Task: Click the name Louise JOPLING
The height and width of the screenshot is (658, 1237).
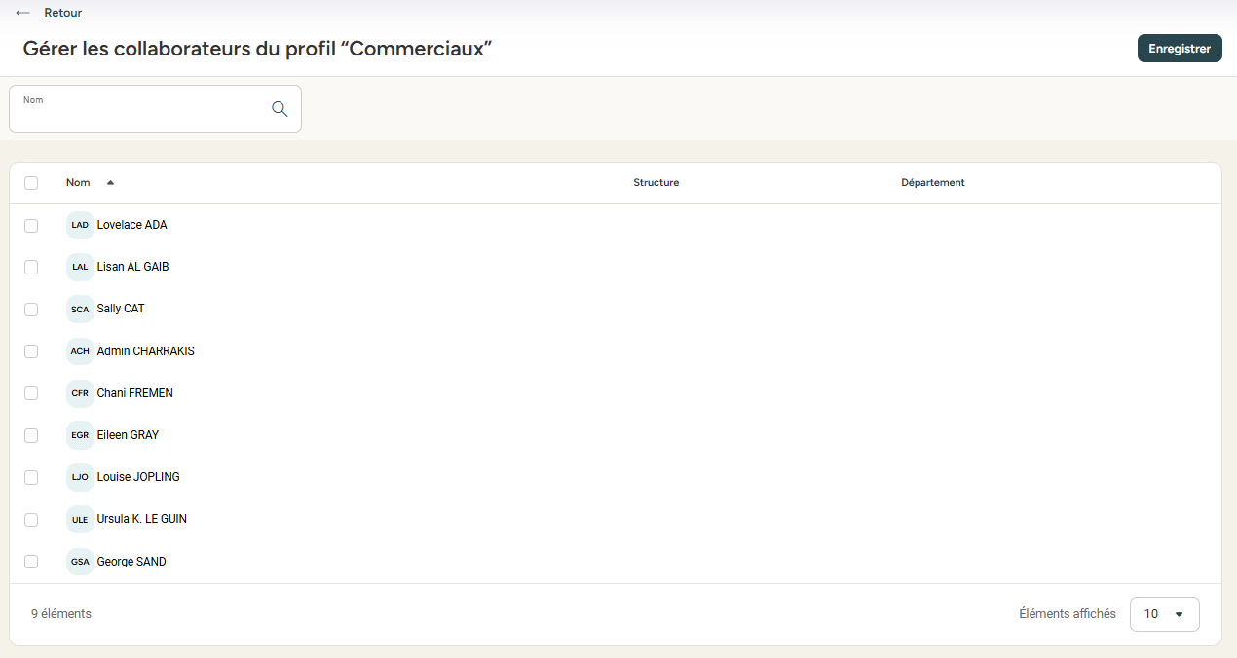Action: point(138,477)
